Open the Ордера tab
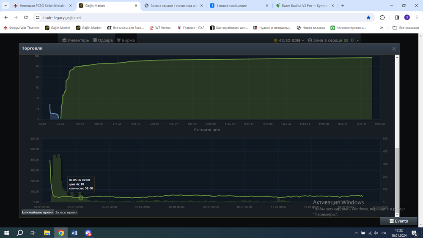 point(103,40)
